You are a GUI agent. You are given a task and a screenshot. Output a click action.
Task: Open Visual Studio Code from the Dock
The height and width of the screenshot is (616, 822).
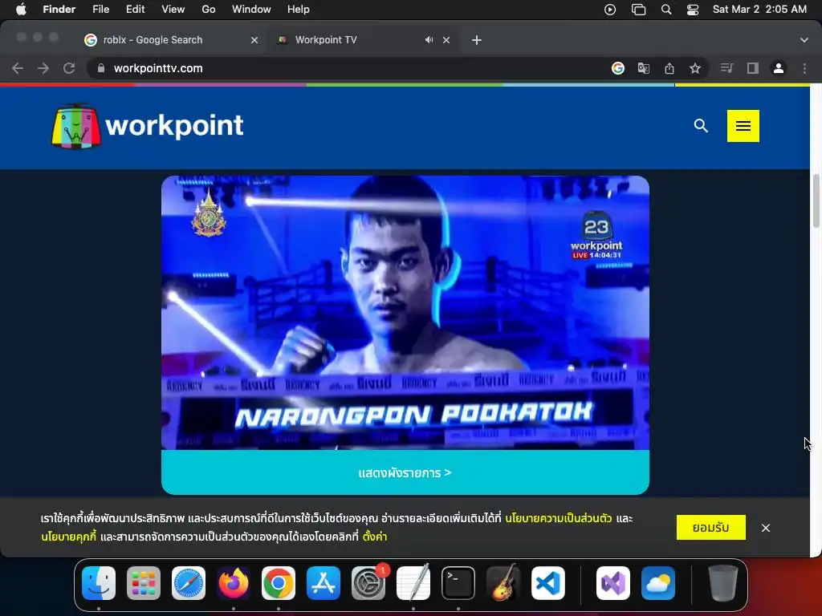(548, 583)
